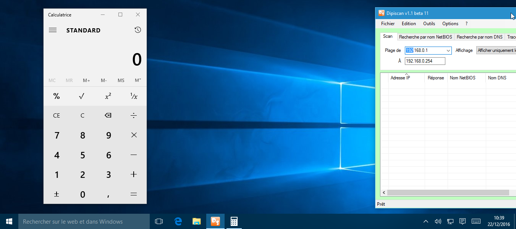516x229 pixels.
Task: Open Microsoft Edge from the taskbar
Action: click(178, 221)
